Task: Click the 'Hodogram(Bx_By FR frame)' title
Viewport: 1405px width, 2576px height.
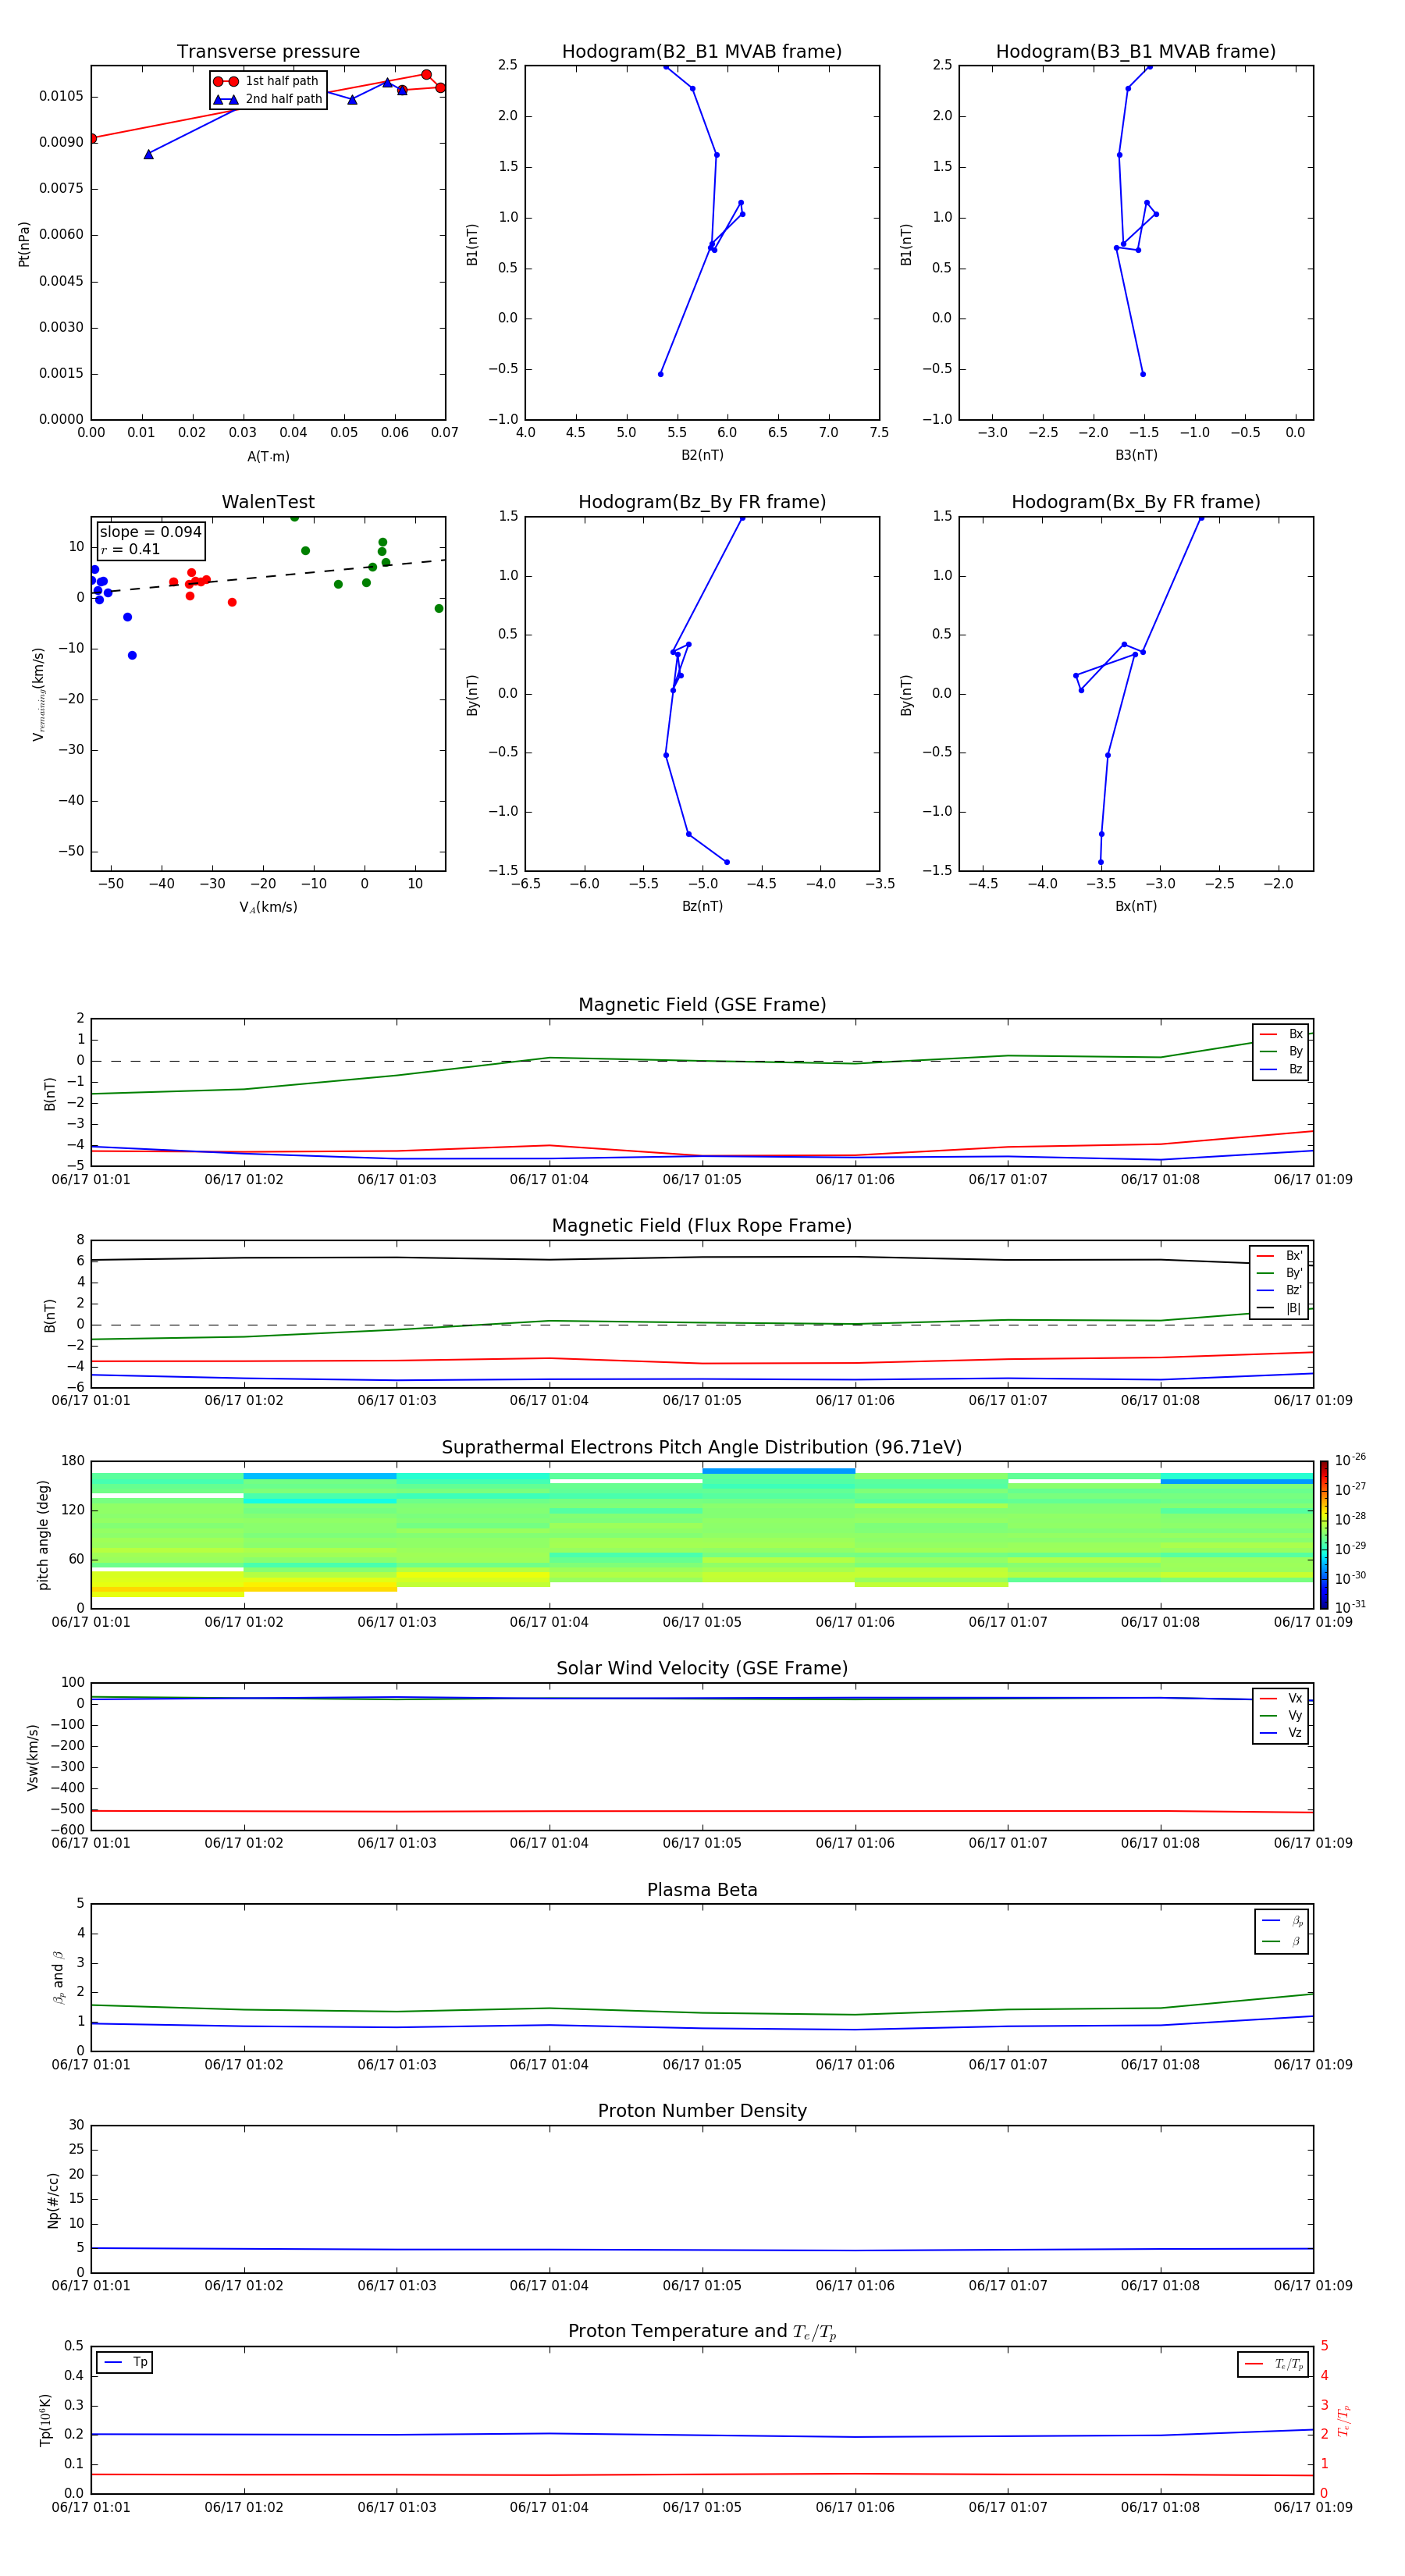Action: pos(1136,502)
